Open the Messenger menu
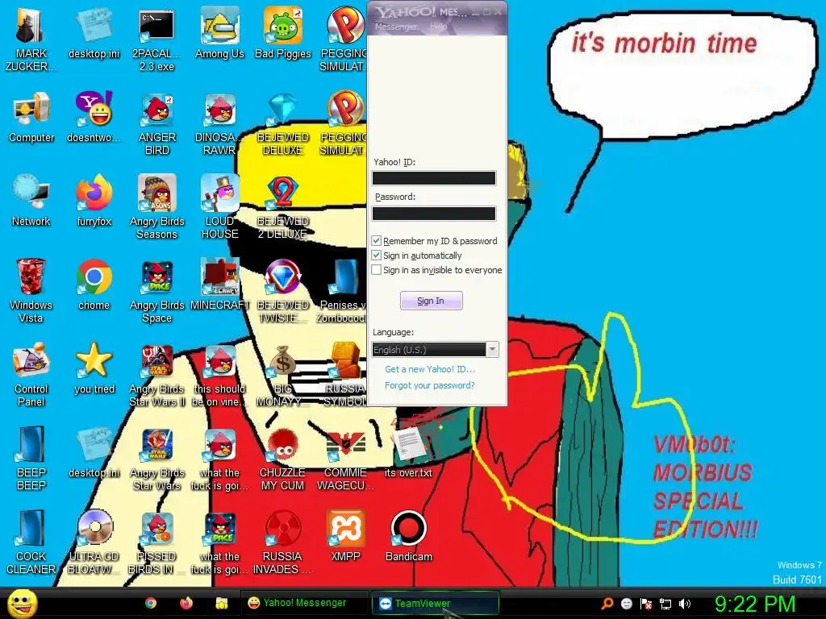Viewport: 826px width, 619px height. 396,27
